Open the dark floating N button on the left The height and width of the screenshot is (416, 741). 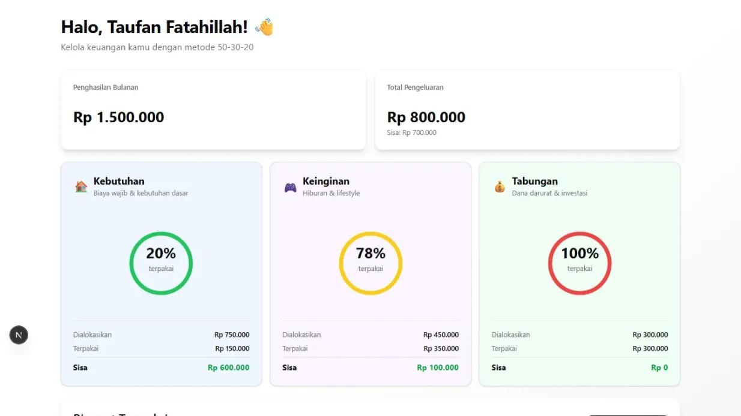(19, 334)
